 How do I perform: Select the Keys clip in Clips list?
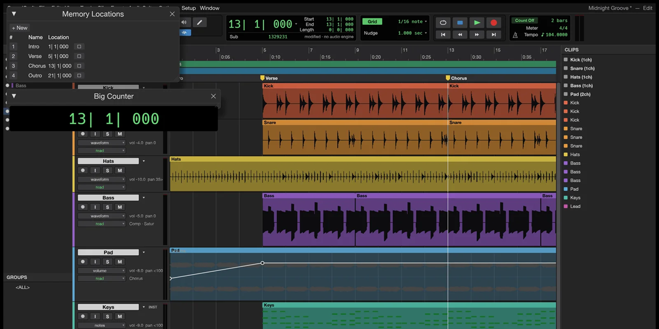tap(575, 198)
